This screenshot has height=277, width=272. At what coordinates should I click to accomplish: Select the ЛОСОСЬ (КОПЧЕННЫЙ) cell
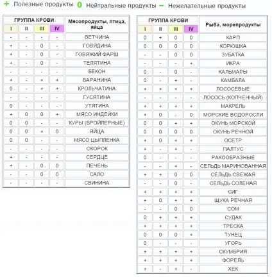click(x=233, y=97)
